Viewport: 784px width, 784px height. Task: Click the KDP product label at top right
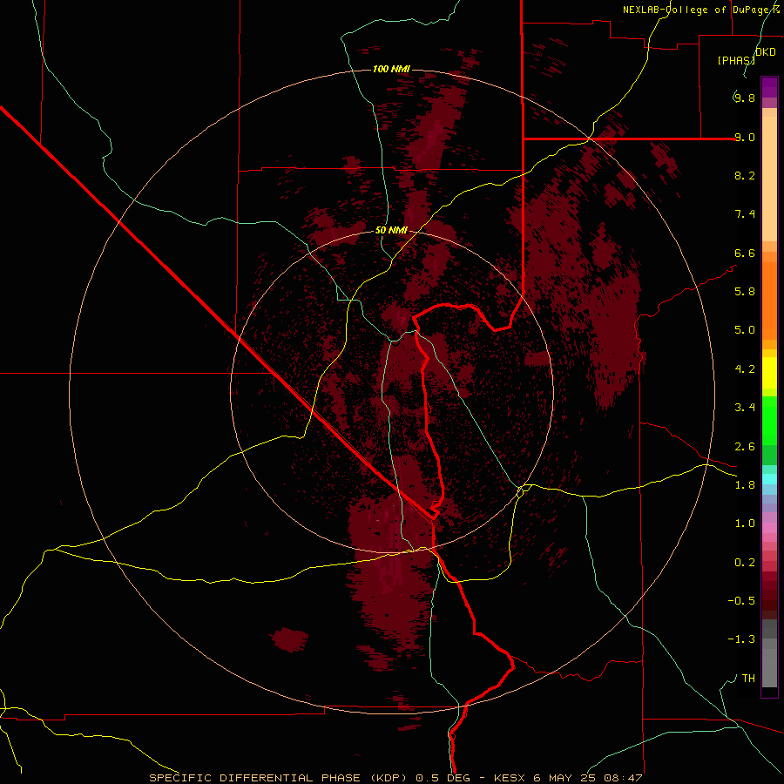(x=766, y=51)
